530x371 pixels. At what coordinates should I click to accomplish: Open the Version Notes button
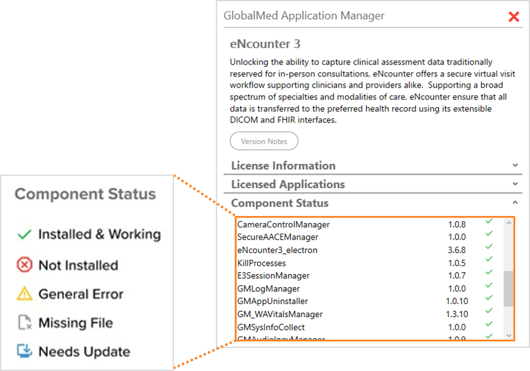(x=264, y=141)
